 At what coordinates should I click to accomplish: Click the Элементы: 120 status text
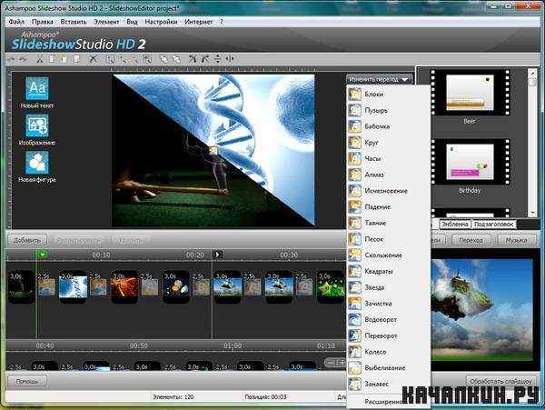coord(173,396)
